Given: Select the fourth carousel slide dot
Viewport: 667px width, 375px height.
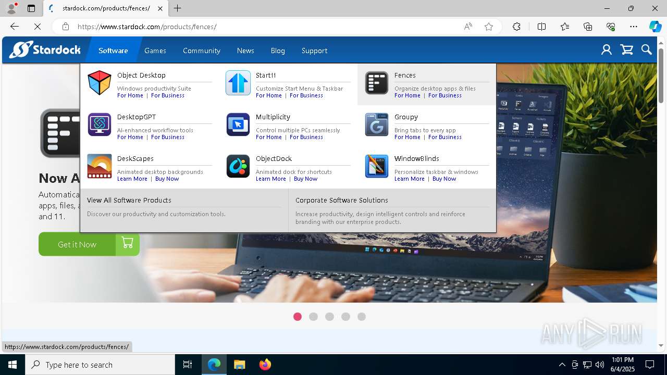Looking at the screenshot, I should click(345, 317).
